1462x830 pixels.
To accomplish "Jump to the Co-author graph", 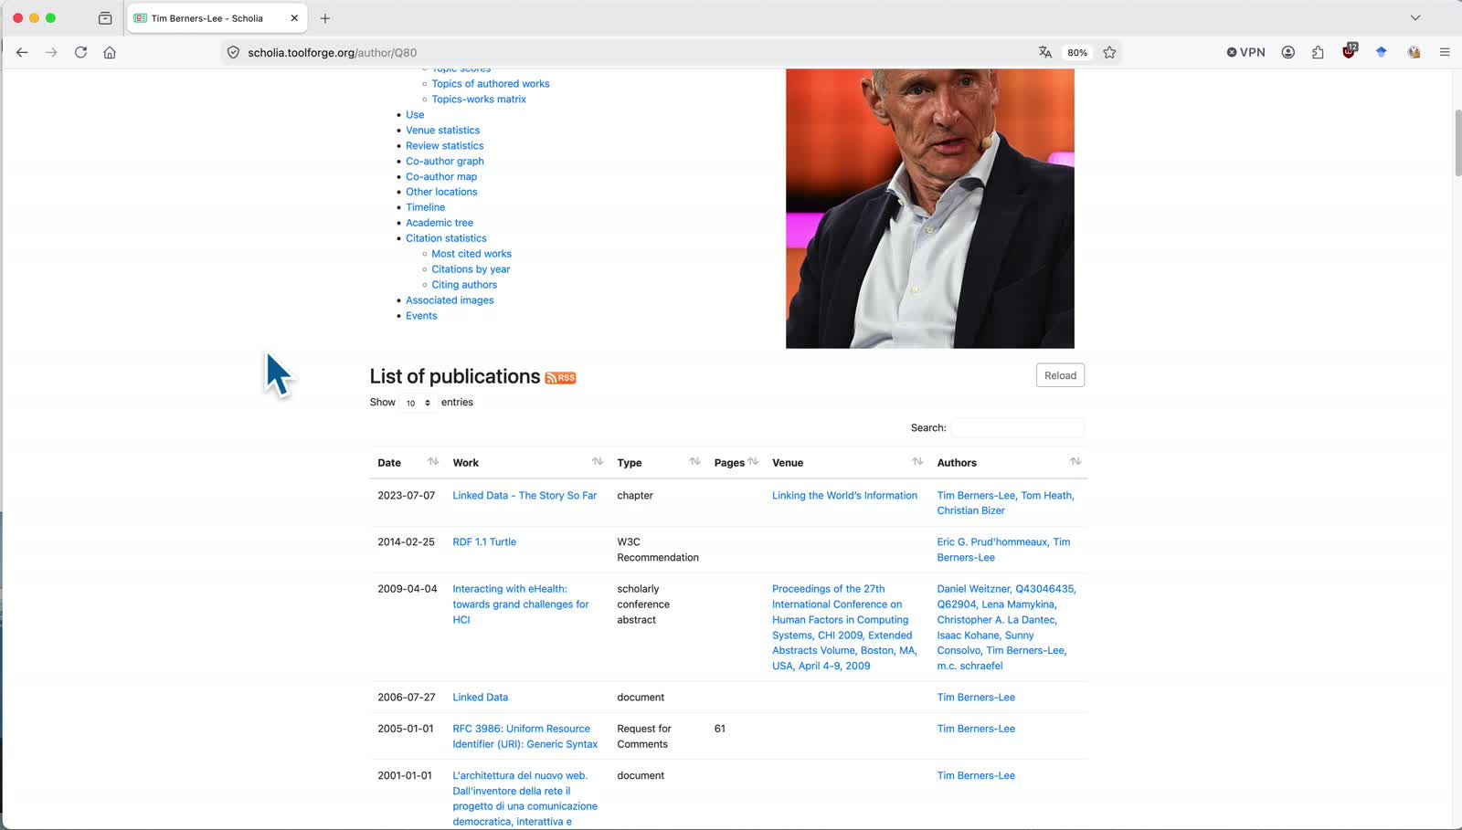I will coord(445,162).
